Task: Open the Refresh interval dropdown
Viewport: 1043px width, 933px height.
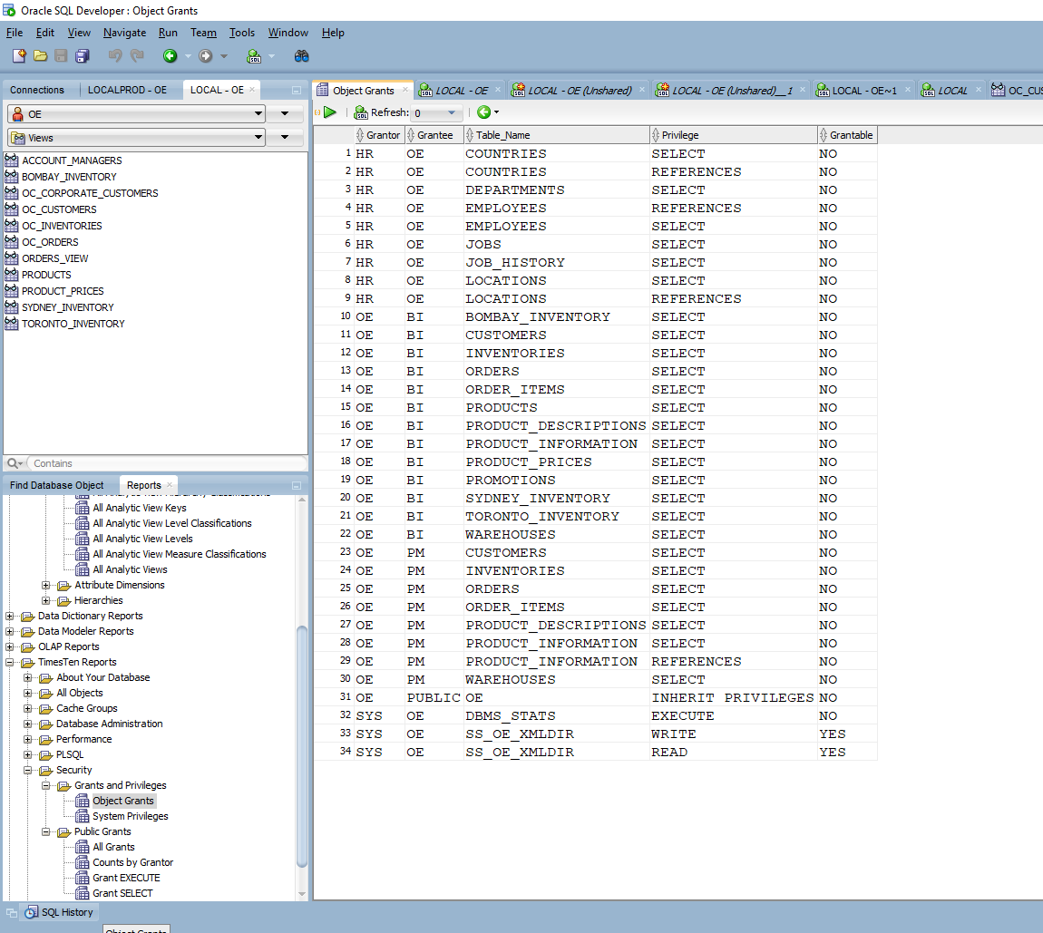Action: pos(452,112)
